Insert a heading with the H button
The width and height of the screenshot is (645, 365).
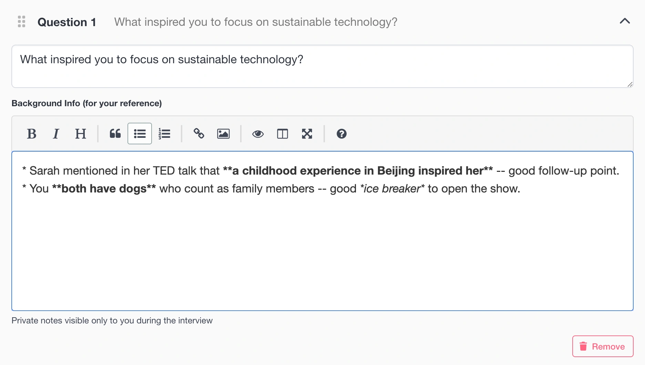(x=80, y=134)
